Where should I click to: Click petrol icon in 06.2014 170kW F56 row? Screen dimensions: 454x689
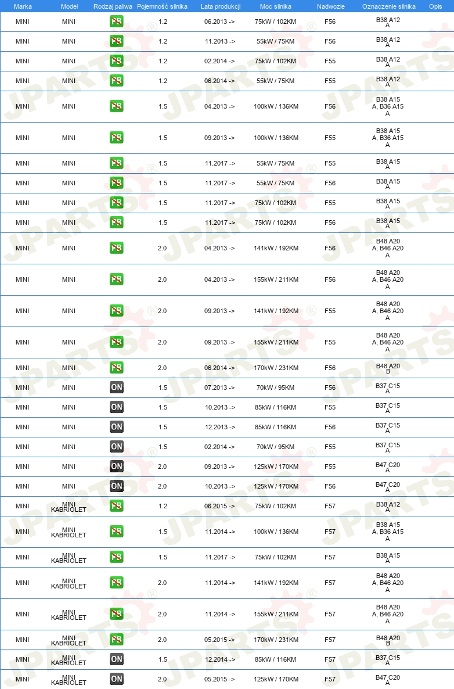click(x=116, y=367)
